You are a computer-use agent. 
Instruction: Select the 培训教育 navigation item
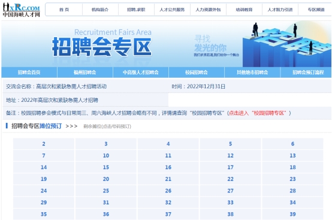click(244, 10)
